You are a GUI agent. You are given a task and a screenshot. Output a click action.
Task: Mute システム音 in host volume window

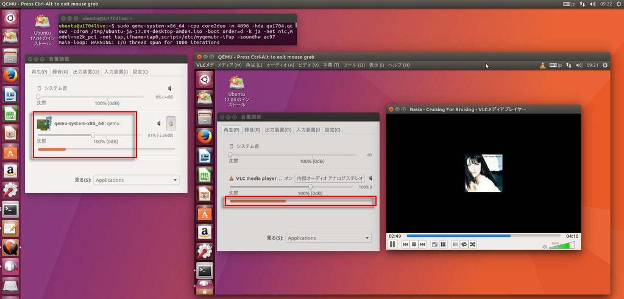[x=170, y=88]
